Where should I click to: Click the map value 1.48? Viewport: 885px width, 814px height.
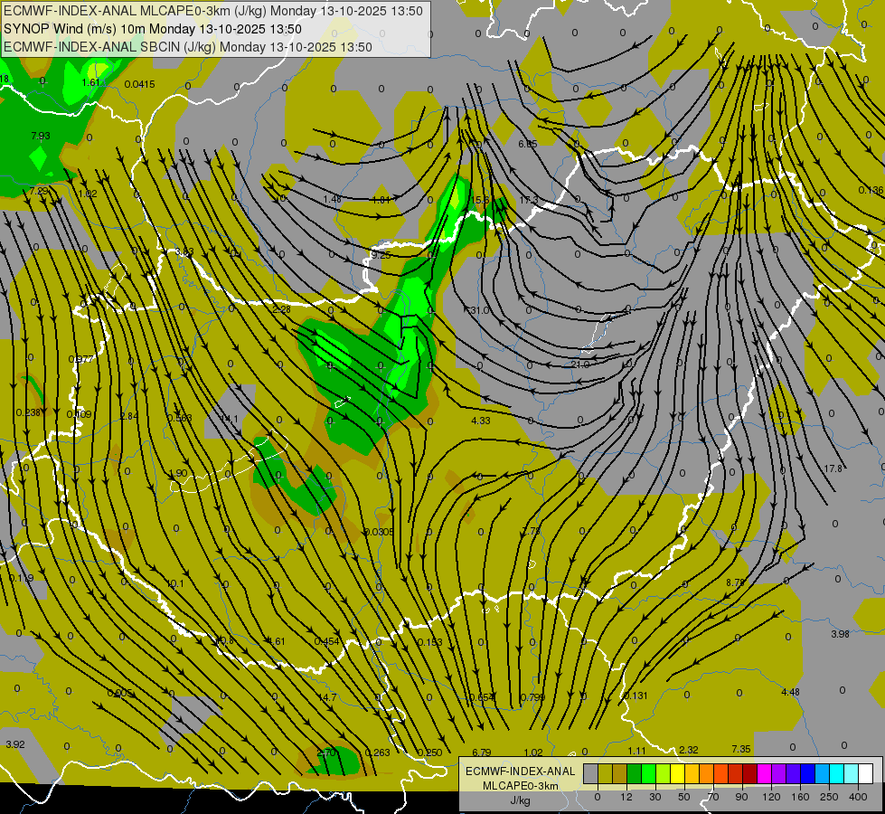click(333, 199)
